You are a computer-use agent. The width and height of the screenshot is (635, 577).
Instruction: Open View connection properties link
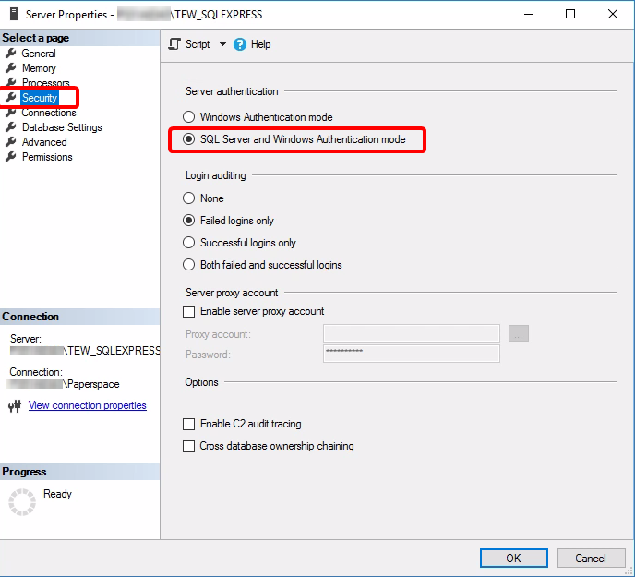88,405
